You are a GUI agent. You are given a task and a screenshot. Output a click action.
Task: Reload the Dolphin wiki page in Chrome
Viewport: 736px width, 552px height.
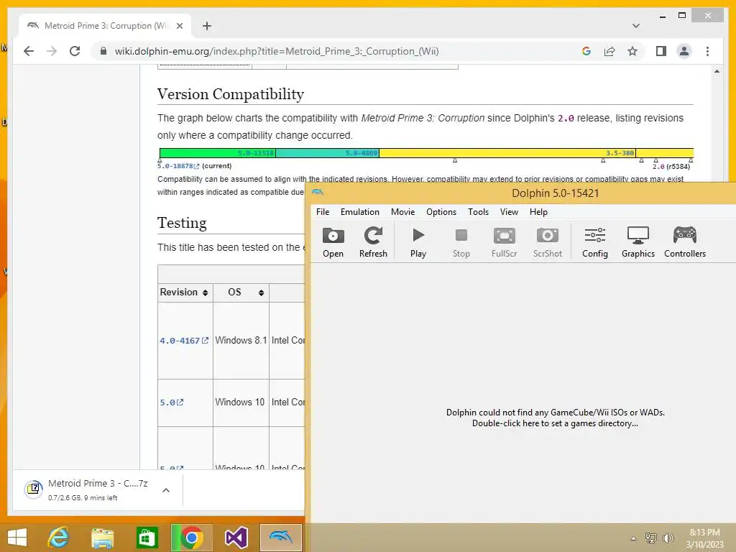[75, 51]
